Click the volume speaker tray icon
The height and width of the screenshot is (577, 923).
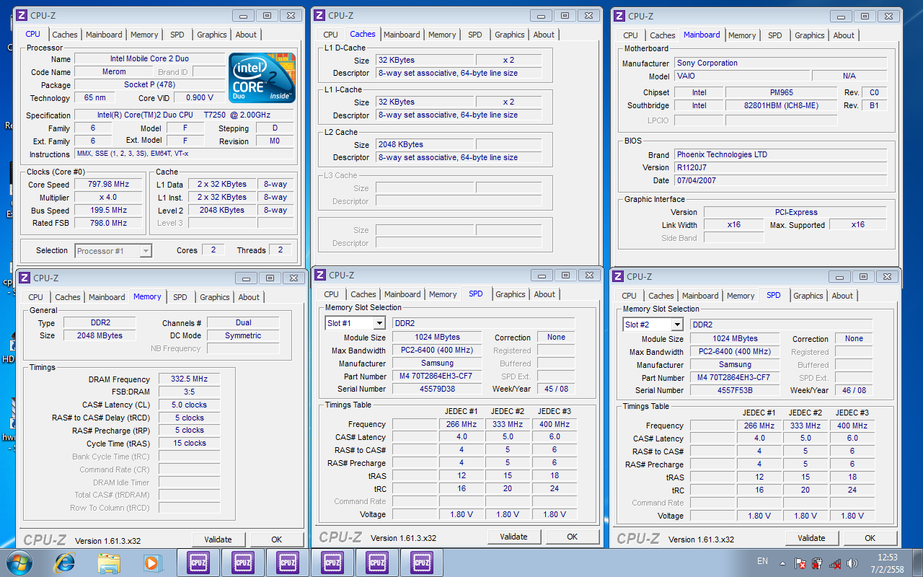point(852,563)
